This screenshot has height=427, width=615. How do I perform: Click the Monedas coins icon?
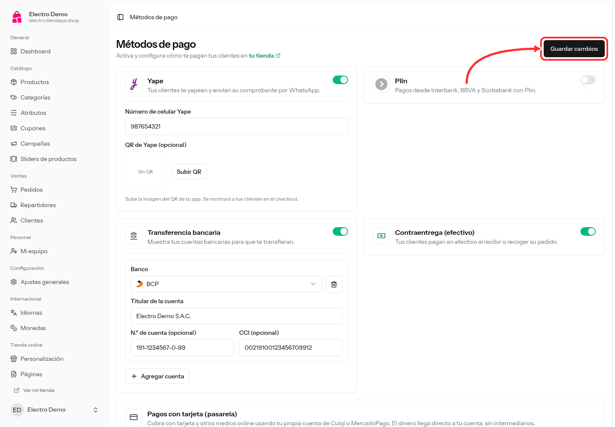pos(14,328)
